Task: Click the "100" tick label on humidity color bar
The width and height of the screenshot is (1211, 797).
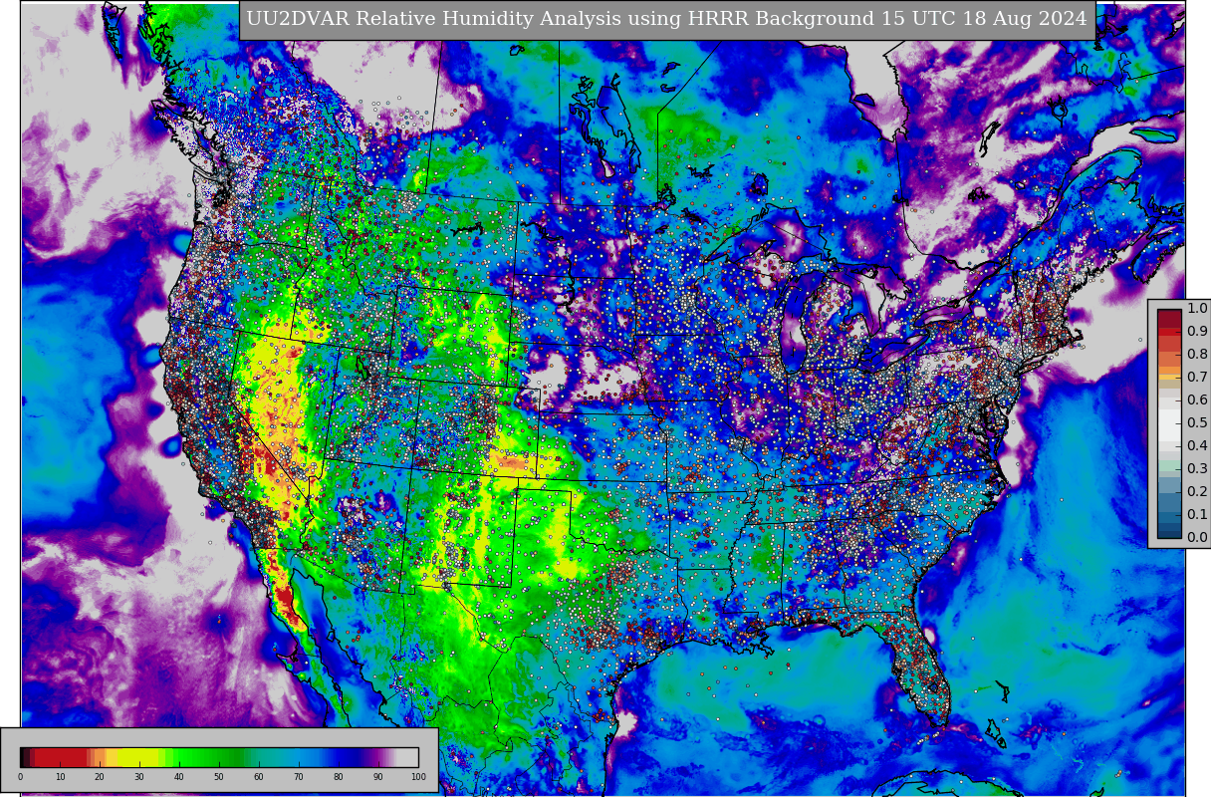Action: pos(418,777)
